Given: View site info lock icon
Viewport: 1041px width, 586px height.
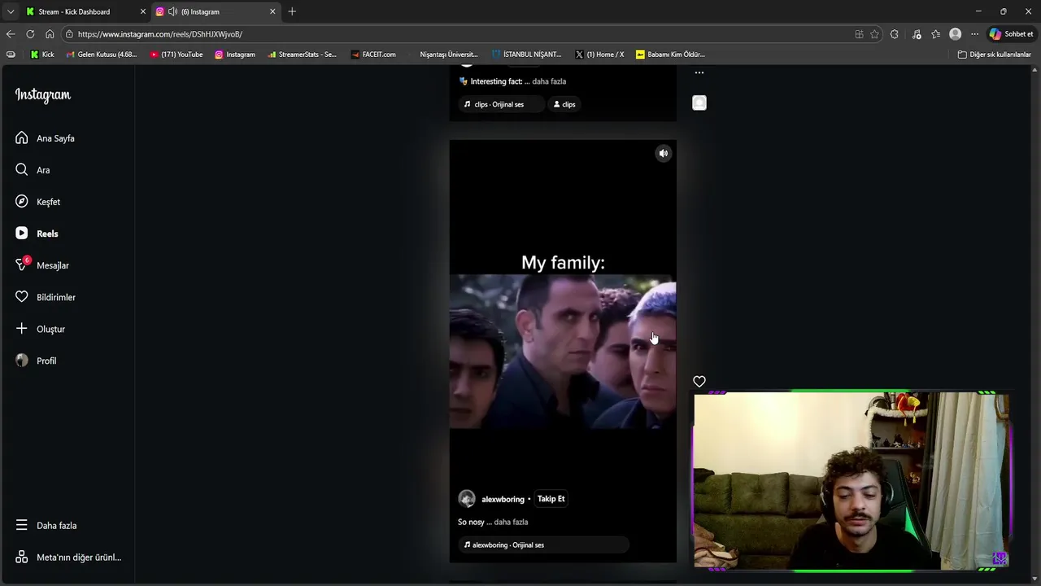Looking at the screenshot, I should click(x=70, y=34).
